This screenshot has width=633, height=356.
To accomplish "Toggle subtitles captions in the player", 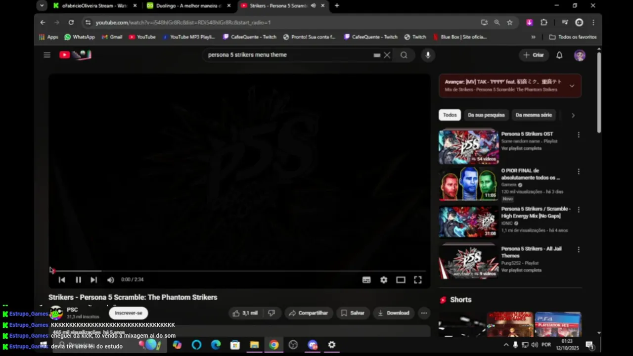I will pos(366,280).
